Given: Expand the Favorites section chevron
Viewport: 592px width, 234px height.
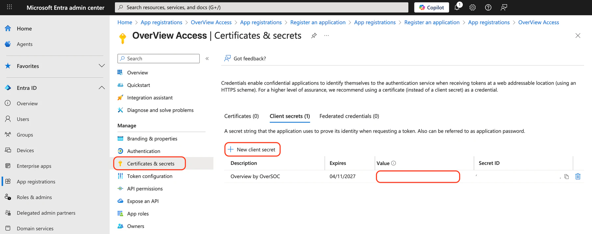Looking at the screenshot, I should click(102, 66).
